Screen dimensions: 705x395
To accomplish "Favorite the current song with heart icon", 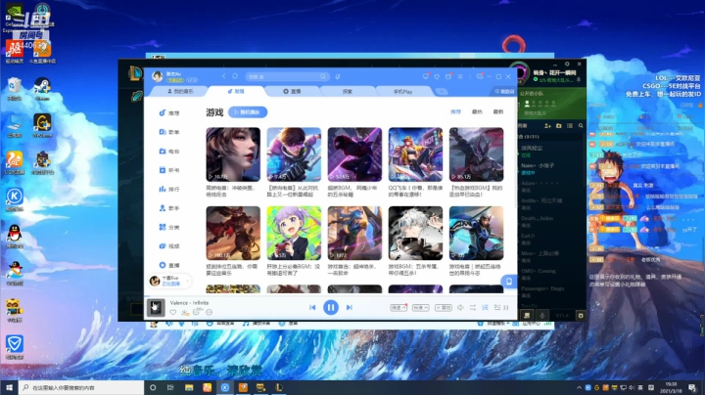I will point(172,312).
